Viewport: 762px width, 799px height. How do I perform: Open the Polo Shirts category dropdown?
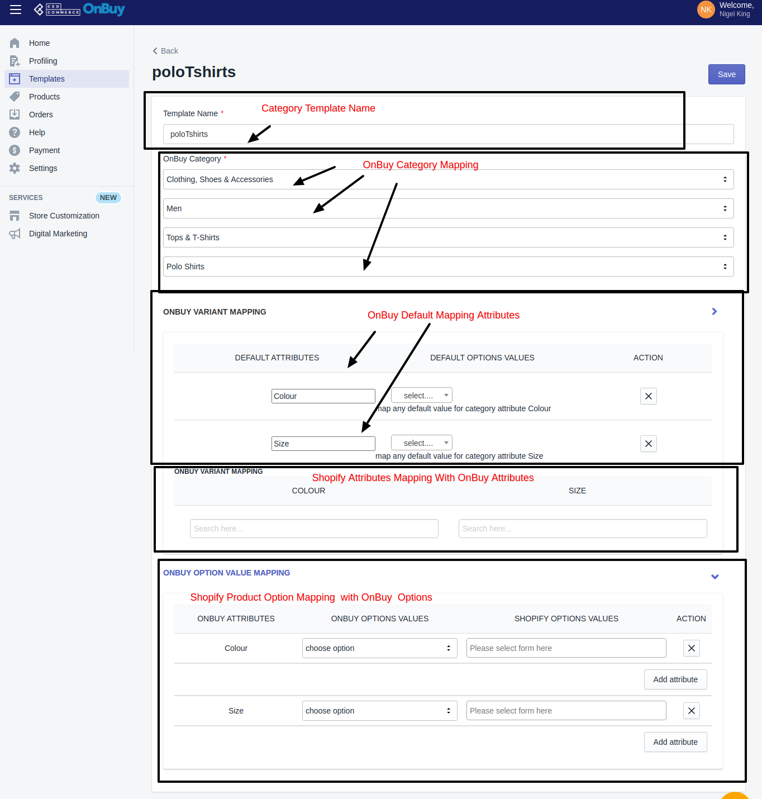coord(448,267)
